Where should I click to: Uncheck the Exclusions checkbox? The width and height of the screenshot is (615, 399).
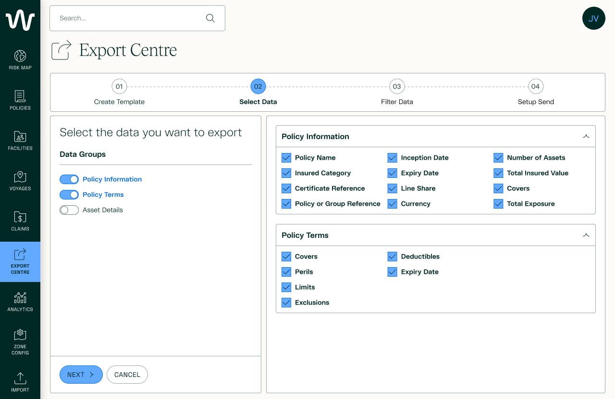point(286,303)
